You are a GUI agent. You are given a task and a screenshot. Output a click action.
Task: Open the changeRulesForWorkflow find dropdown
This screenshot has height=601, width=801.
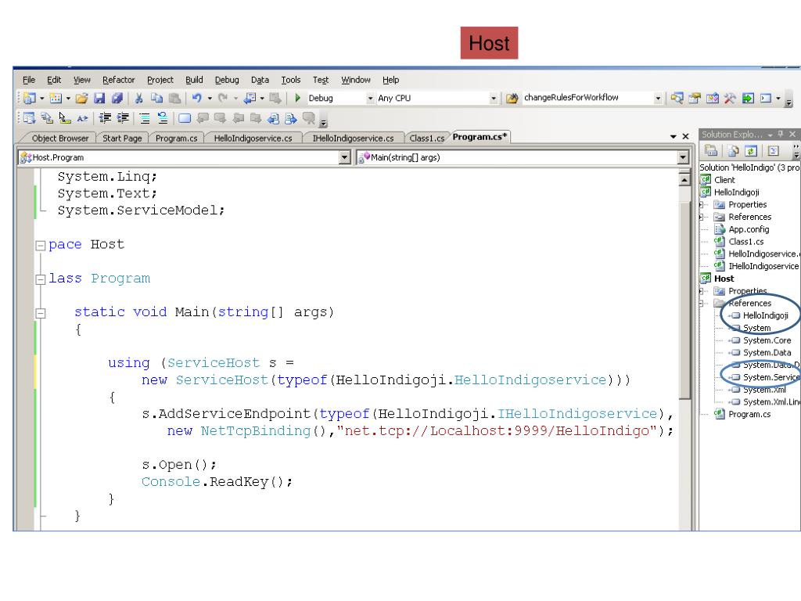(658, 98)
